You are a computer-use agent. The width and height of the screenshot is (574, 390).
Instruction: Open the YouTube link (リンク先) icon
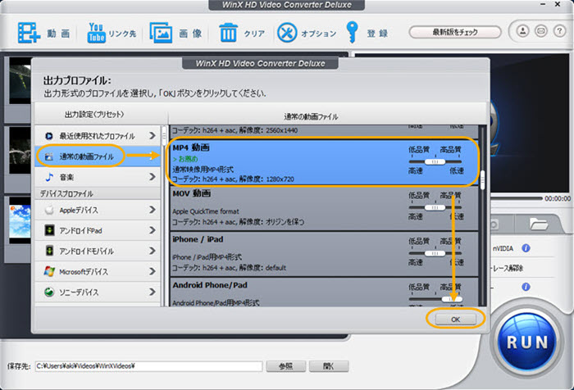[96, 33]
